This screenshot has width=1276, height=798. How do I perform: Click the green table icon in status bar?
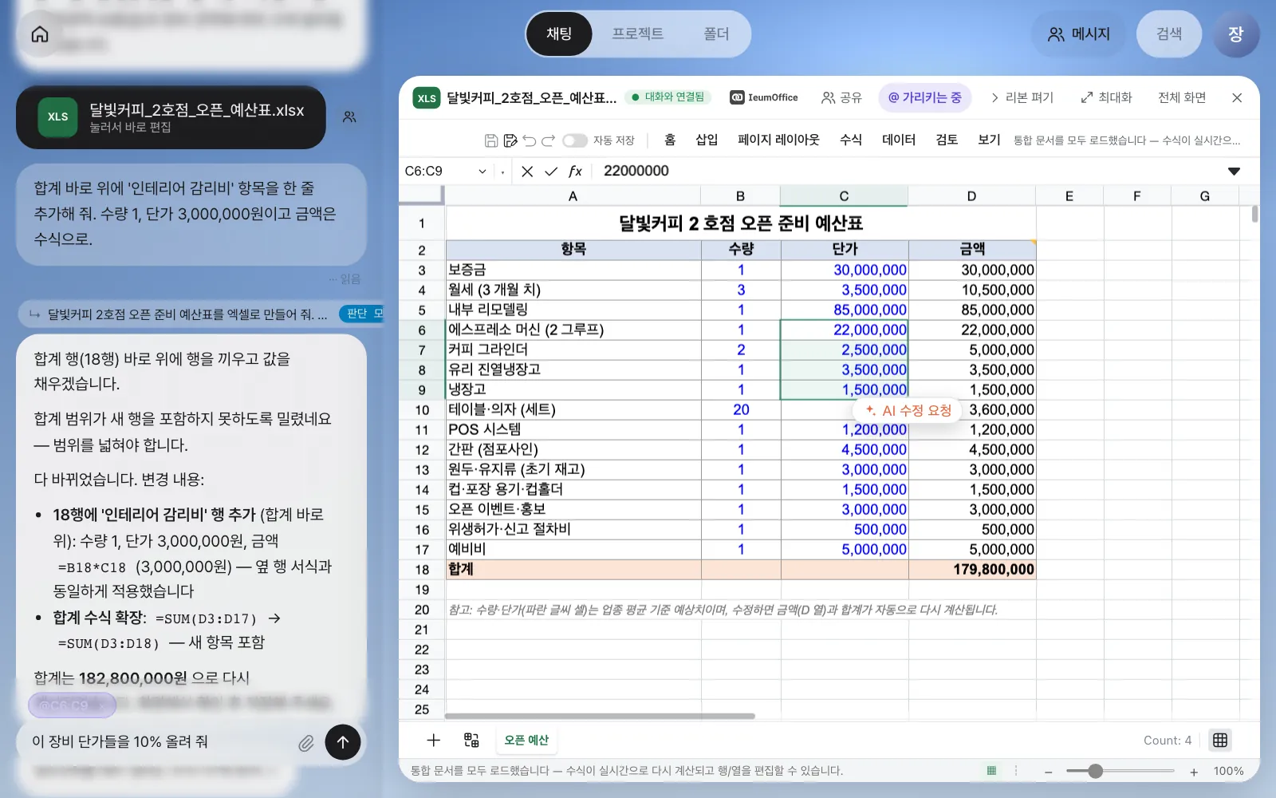click(x=991, y=771)
